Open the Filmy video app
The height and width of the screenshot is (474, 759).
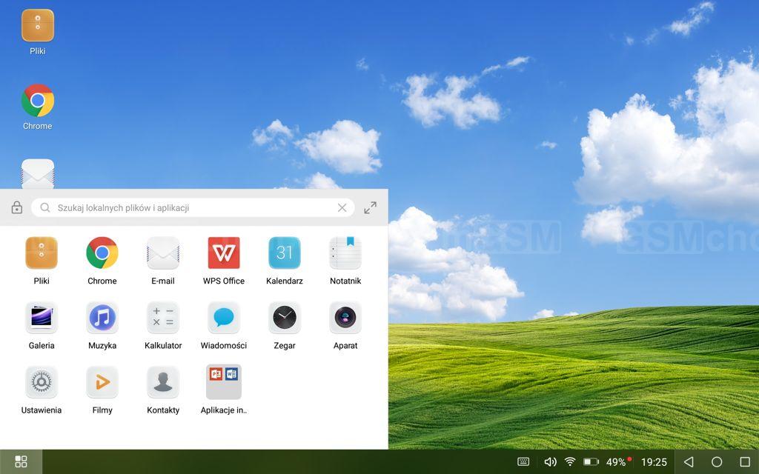102,382
